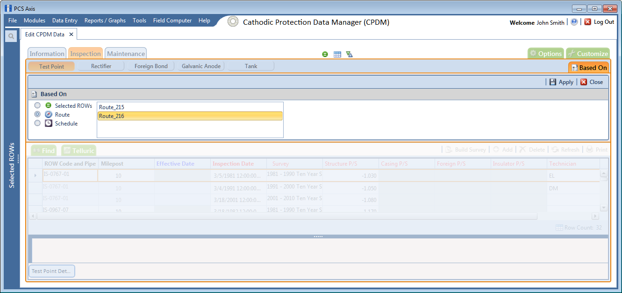Click the Test Point button
The image size is (622, 293).
tap(51, 66)
